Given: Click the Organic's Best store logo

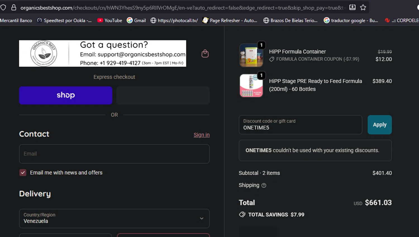Looking at the screenshot, I should click(x=44, y=54).
